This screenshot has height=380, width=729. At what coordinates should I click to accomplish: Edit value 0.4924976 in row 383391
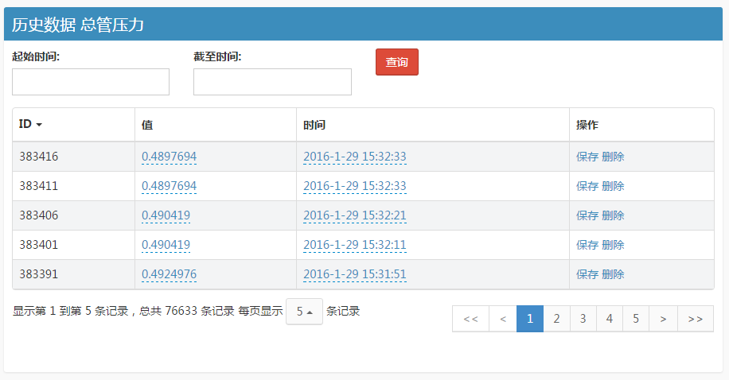(170, 274)
